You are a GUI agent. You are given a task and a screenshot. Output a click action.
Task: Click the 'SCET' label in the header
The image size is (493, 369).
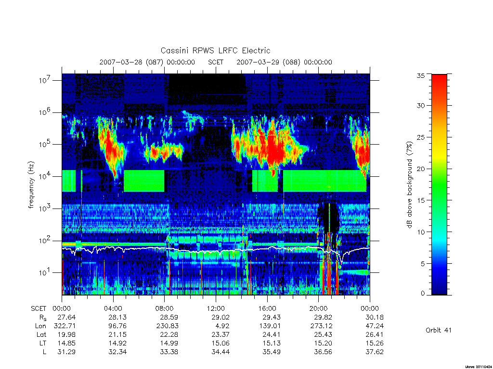pos(216,62)
